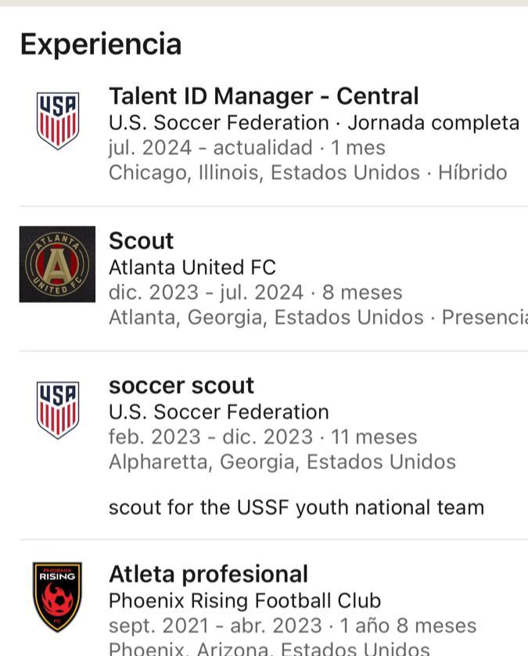Click the feb. 2023 - dic. 2023 date line
The width and height of the screenshot is (528, 656).
[x=263, y=437]
